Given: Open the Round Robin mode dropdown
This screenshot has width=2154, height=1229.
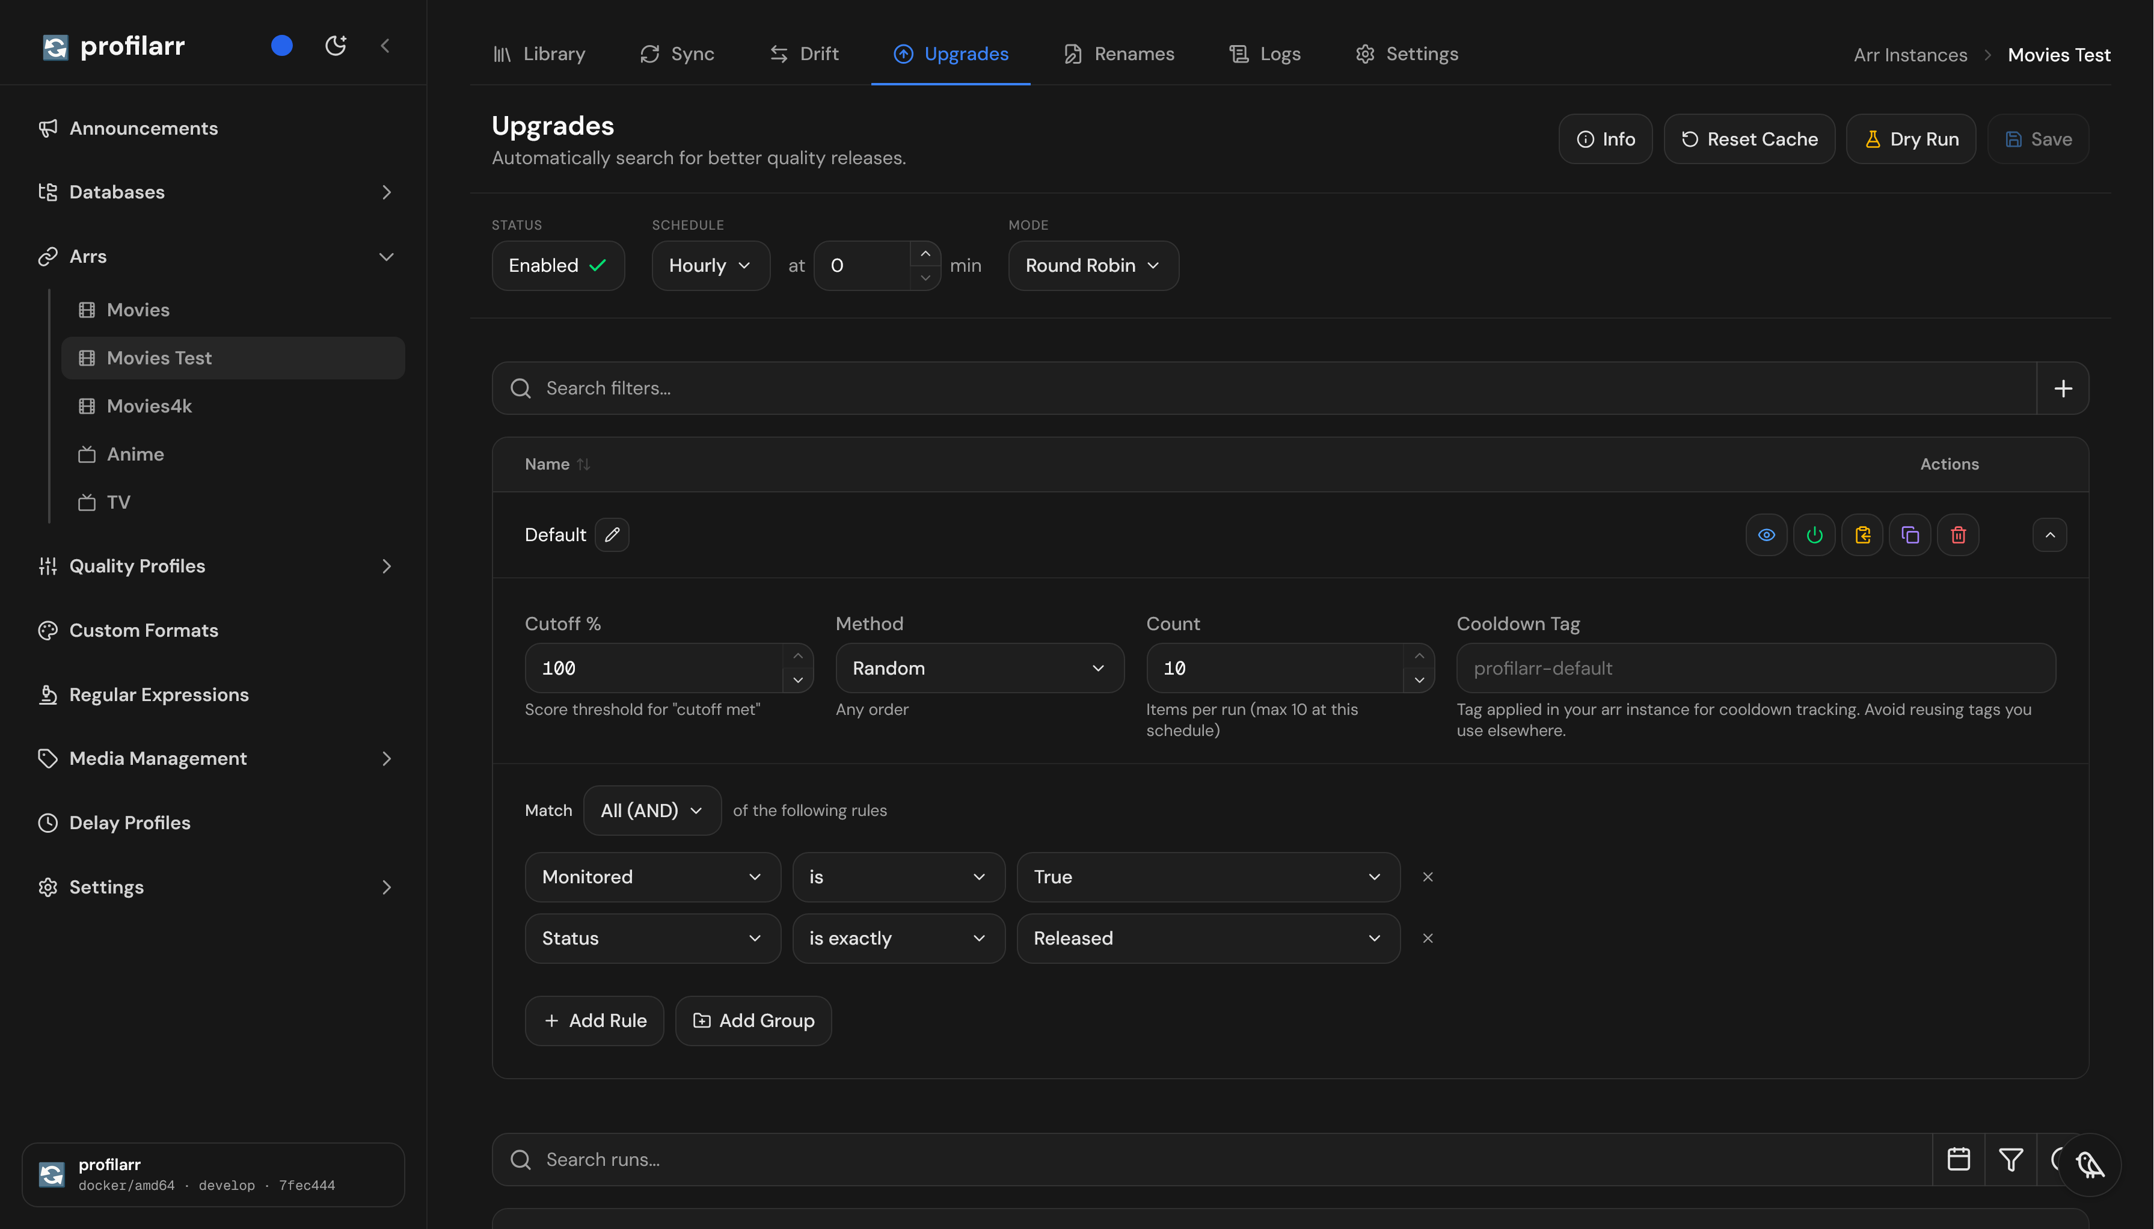Looking at the screenshot, I should [x=1093, y=266].
